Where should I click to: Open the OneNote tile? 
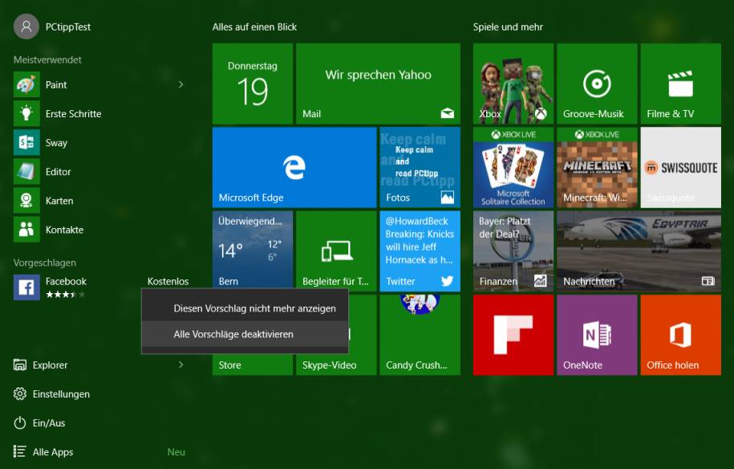pyautogui.click(x=597, y=335)
